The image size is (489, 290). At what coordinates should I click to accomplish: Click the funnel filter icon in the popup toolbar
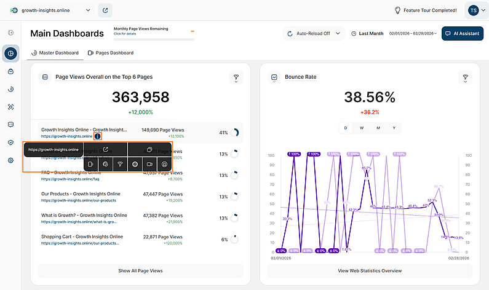pos(120,165)
